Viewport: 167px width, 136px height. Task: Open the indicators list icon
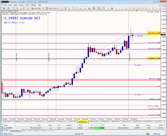click(89, 8)
